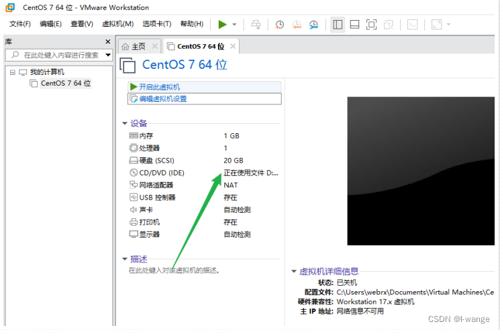Open the console view toolbar icon
Viewport: 500px width, 330px height.
(x=412, y=25)
